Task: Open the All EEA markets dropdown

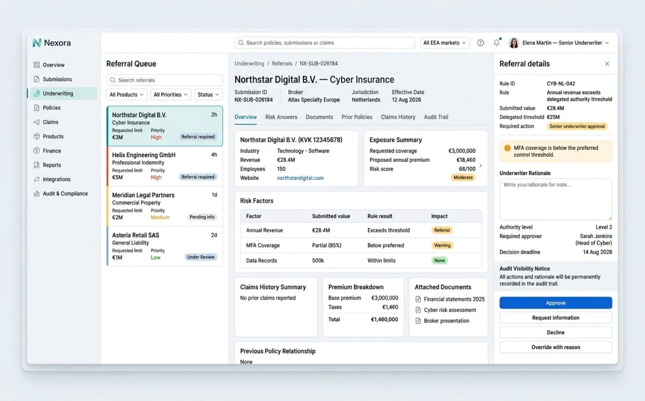Action: pyautogui.click(x=444, y=43)
